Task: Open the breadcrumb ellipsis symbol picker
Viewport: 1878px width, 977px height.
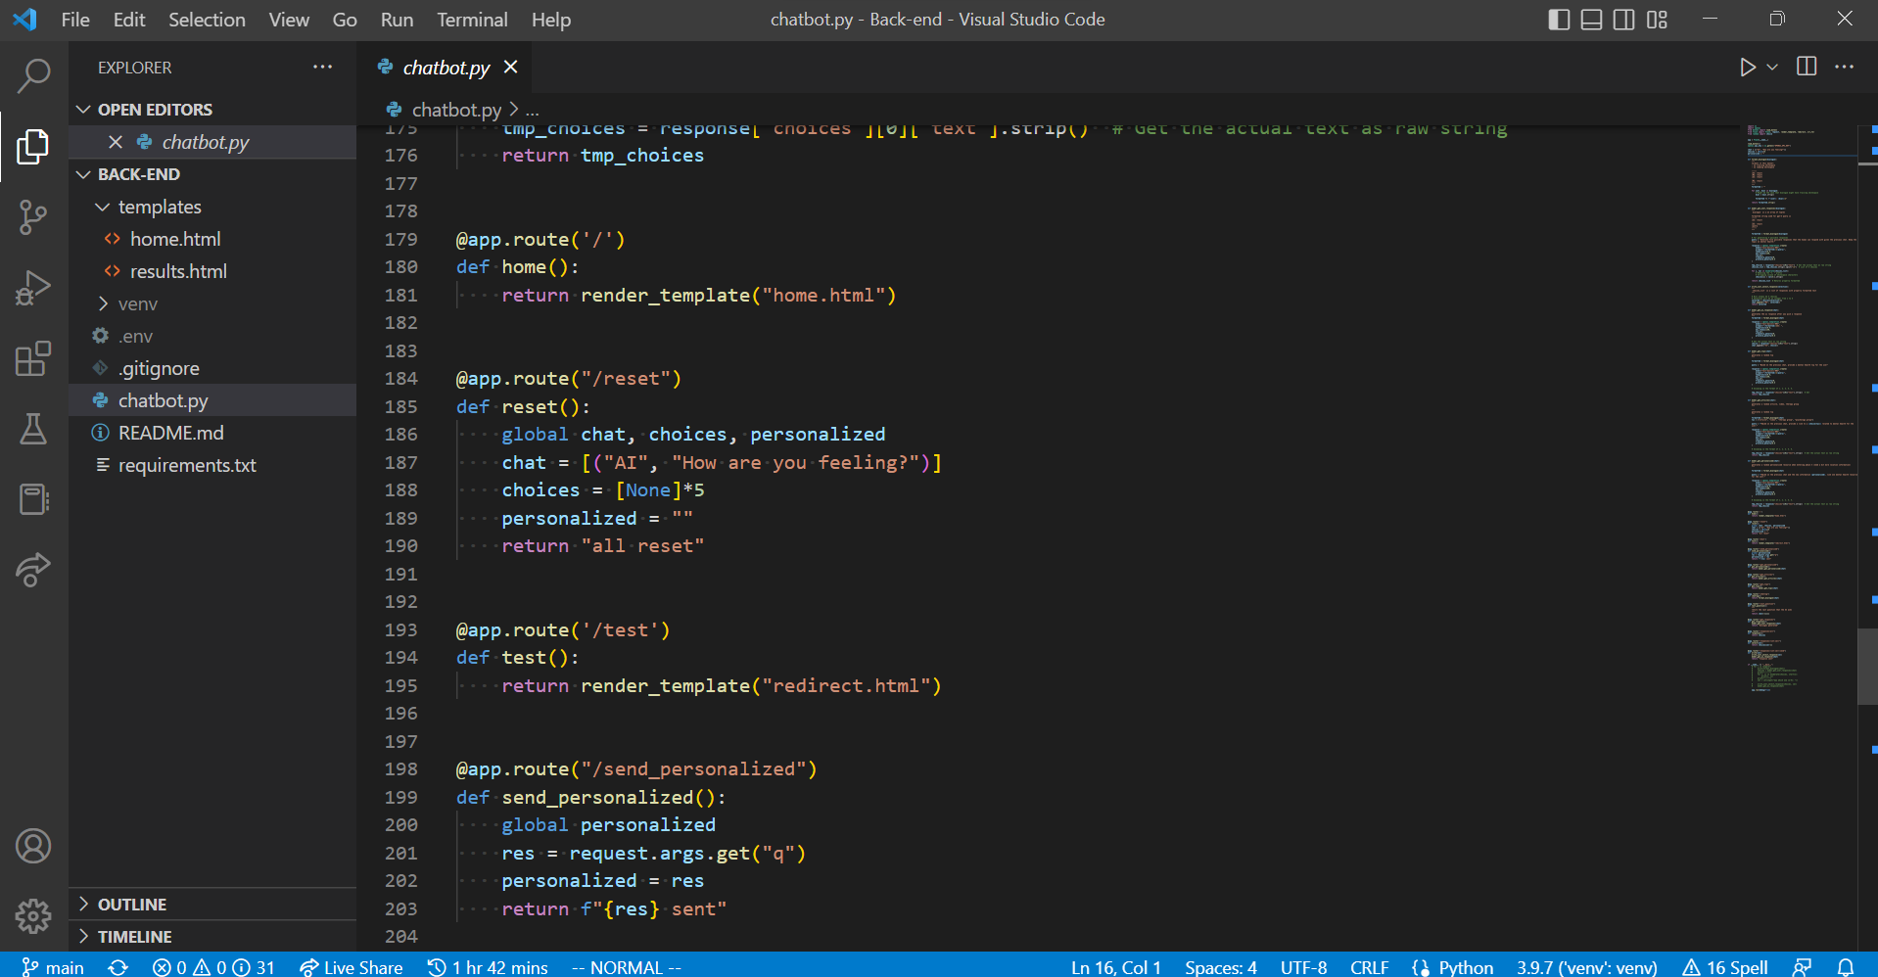Action: pyautogui.click(x=533, y=110)
